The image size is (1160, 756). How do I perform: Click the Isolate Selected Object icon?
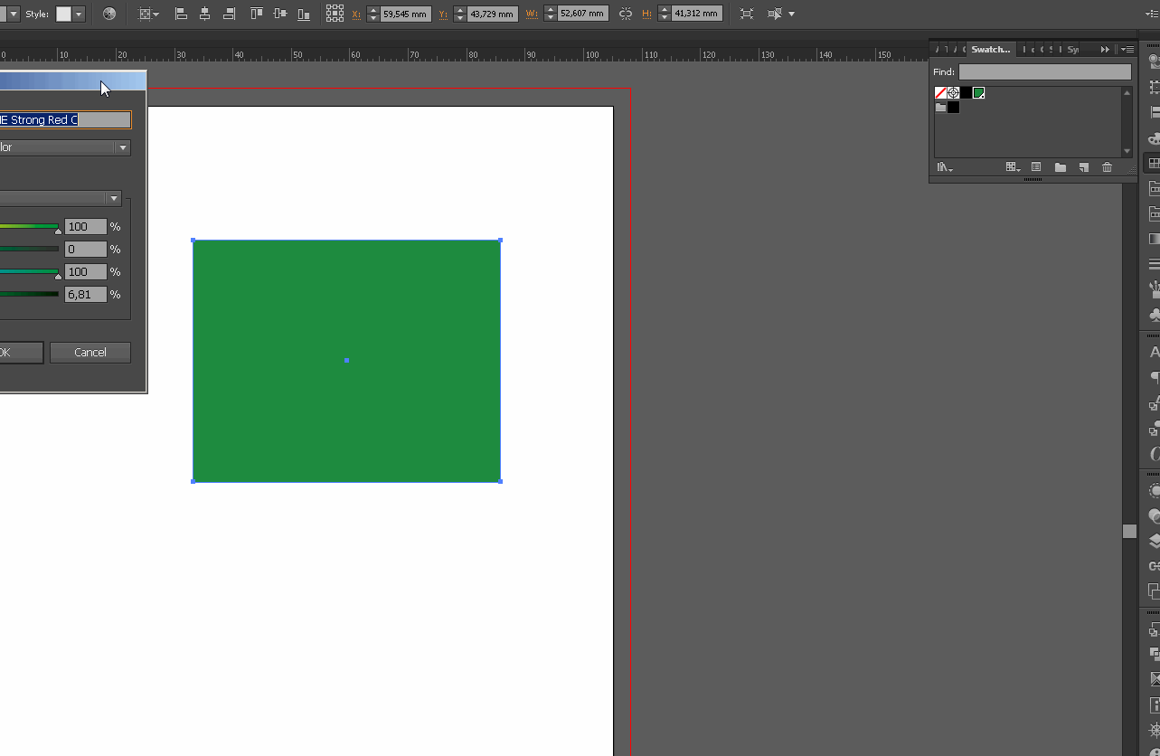click(775, 14)
